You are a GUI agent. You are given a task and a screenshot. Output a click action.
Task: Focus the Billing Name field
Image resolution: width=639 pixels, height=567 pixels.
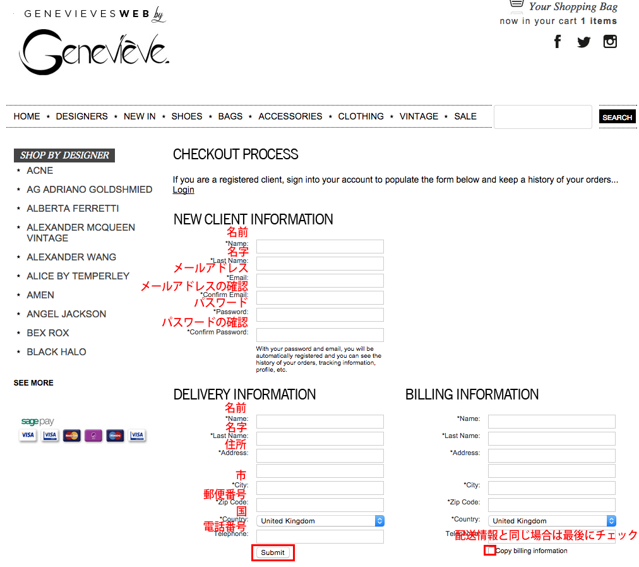point(552,422)
